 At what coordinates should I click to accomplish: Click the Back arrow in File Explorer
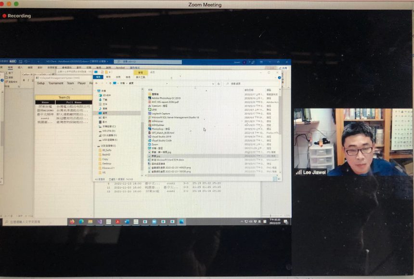coord(97,83)
